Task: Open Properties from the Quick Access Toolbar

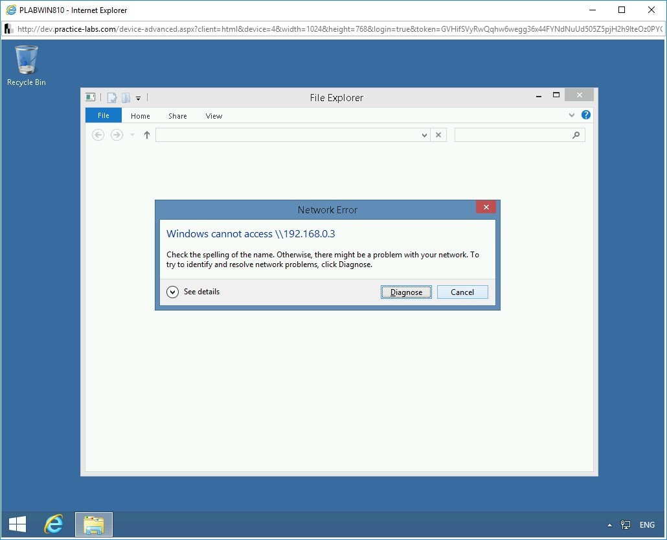Action: (111, 97)
